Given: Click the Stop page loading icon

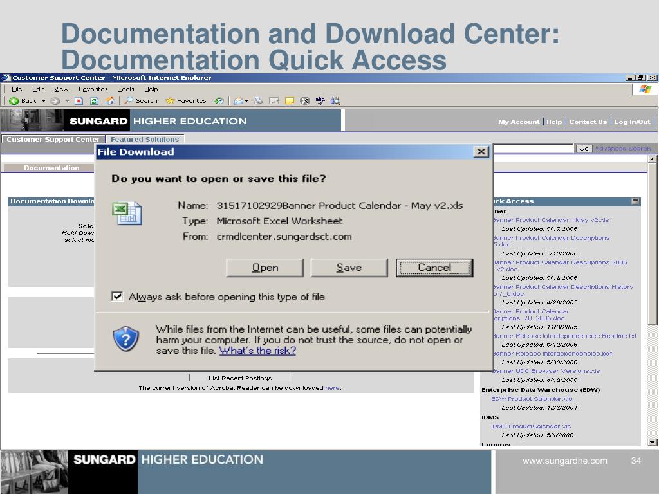Looking at the screenshot, I should coord(79,101).
